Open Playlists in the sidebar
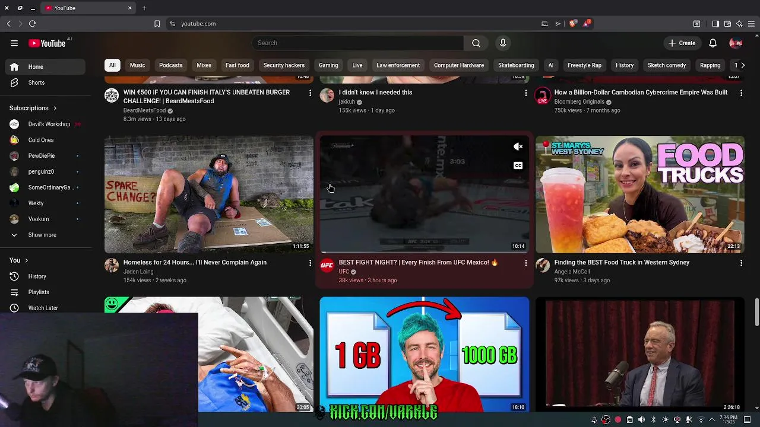The height and width of the screenshot is (427, 760). (x=45, y=292)
